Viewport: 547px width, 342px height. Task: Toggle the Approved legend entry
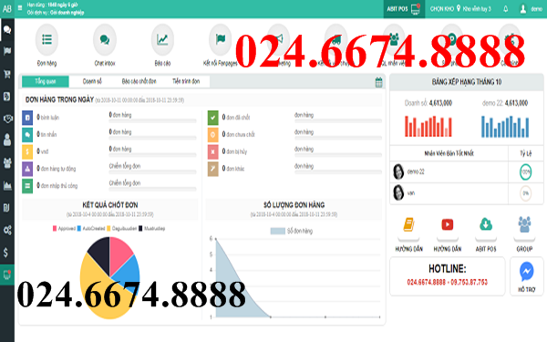(x=64, y=229)
